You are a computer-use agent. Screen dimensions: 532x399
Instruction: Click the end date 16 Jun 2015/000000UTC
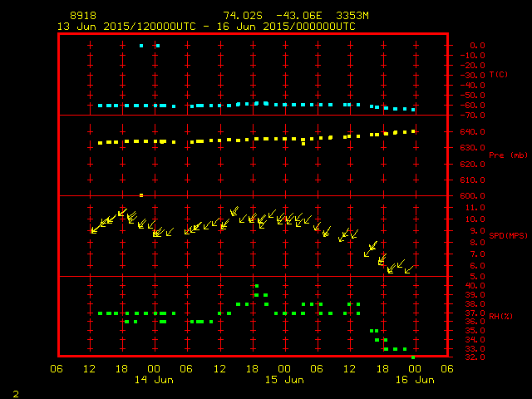286,27
